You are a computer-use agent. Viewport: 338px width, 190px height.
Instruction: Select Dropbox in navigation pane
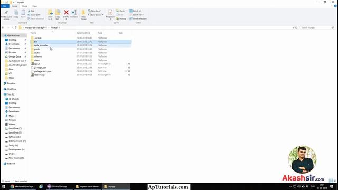pos(11,83)
